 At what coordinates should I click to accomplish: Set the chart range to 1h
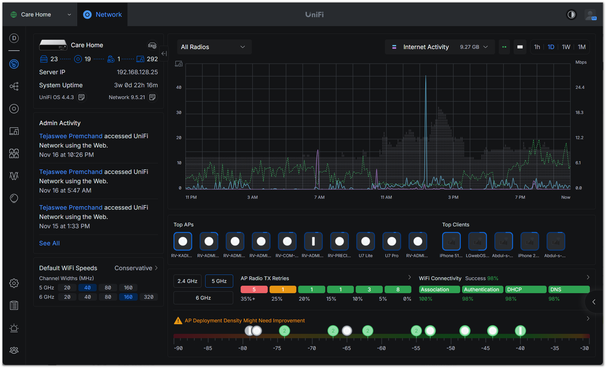[537, 47]
